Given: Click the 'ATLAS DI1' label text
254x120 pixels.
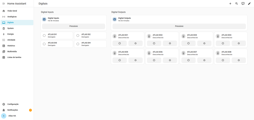Looking at the screenshot, I should coord(52,35).
